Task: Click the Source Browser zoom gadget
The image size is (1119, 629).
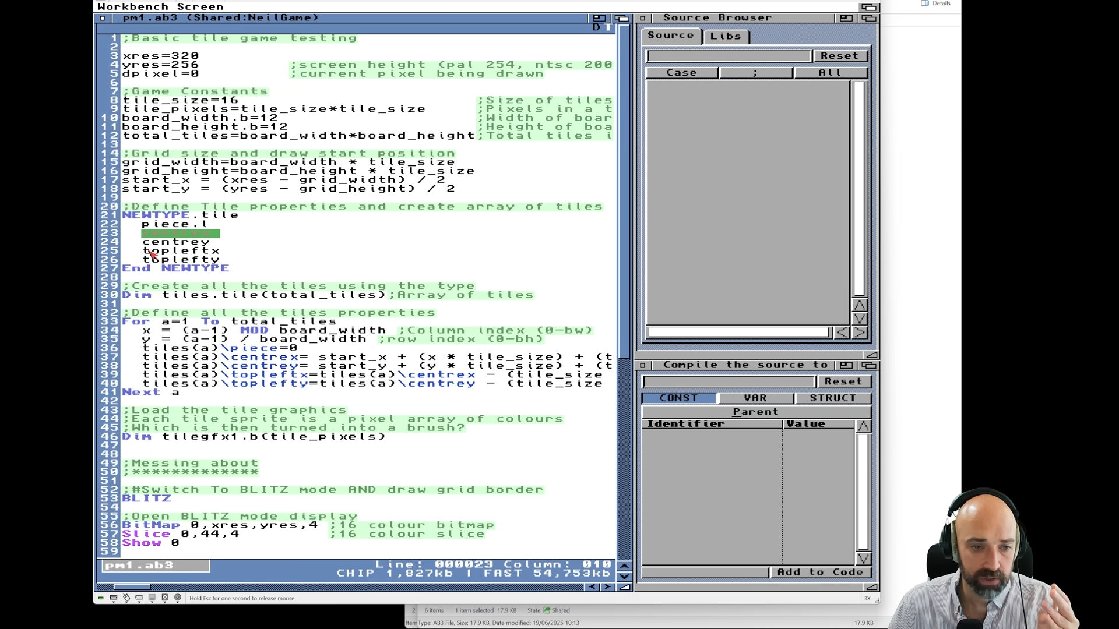Action: [846, 18]
